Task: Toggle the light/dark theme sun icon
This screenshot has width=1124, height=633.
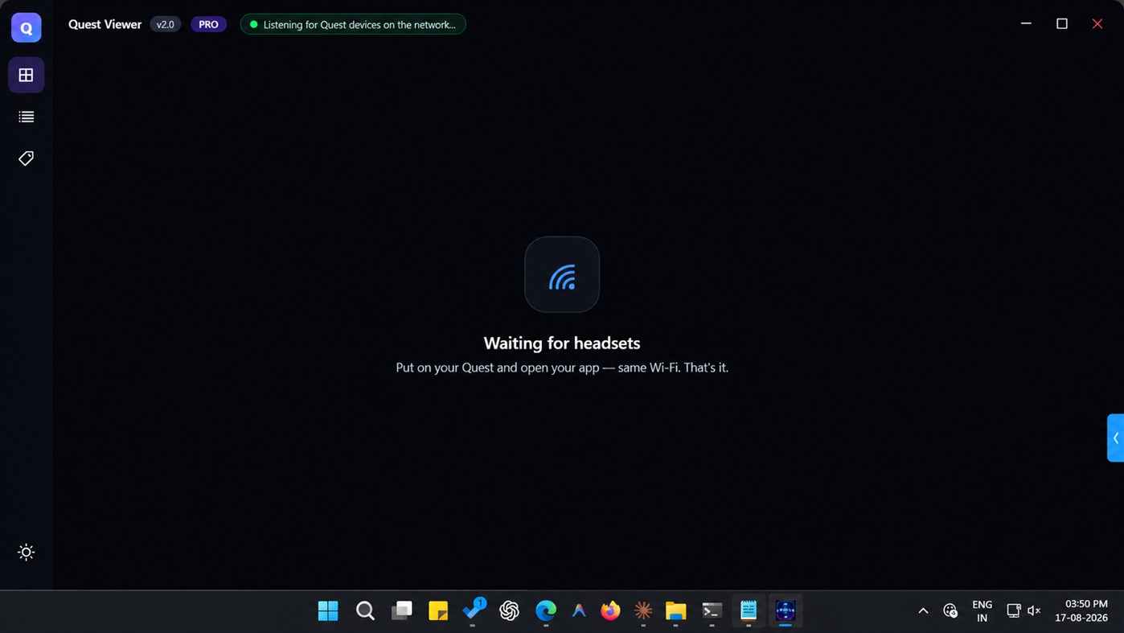Action: pyautogui.click(x=27, y=552)
